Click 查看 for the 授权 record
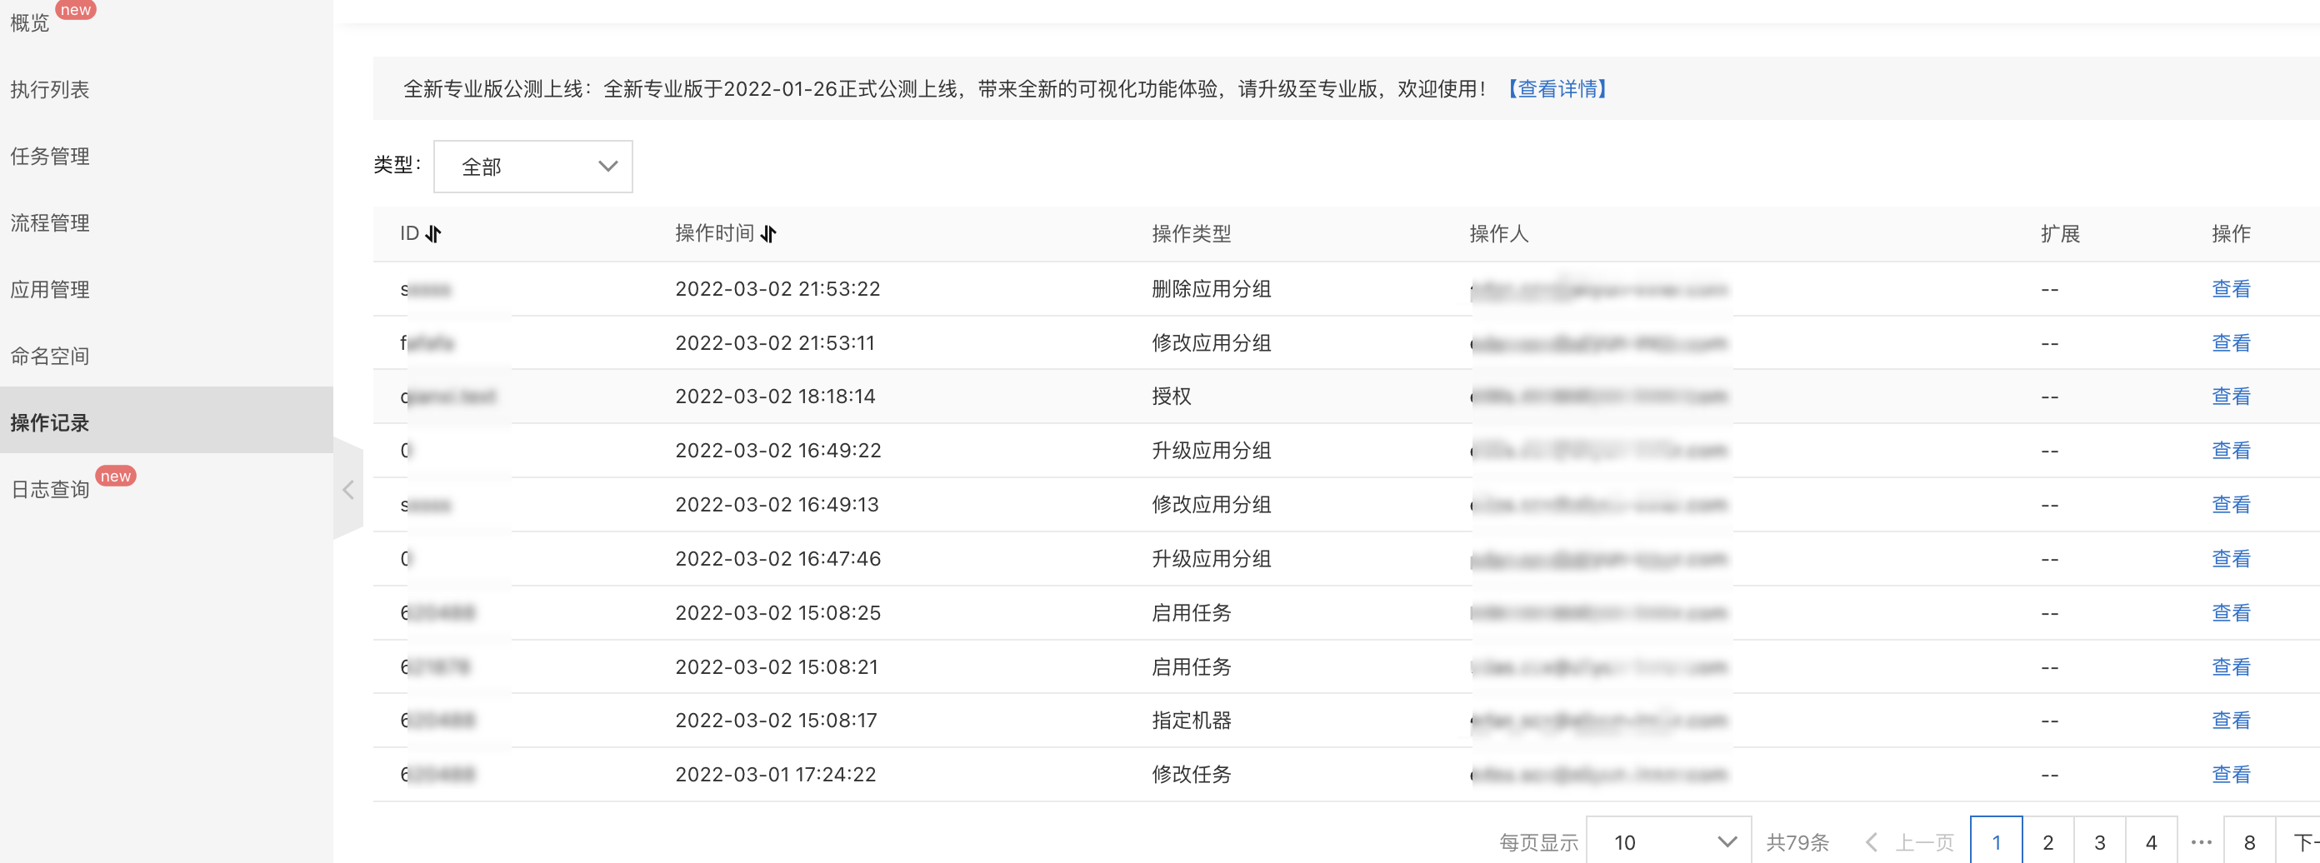Viewport: 2320px width, 863px height. coord(2231,396)
